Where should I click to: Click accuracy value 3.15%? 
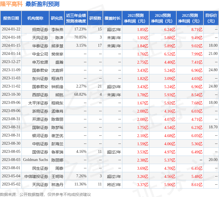point(81,46)
